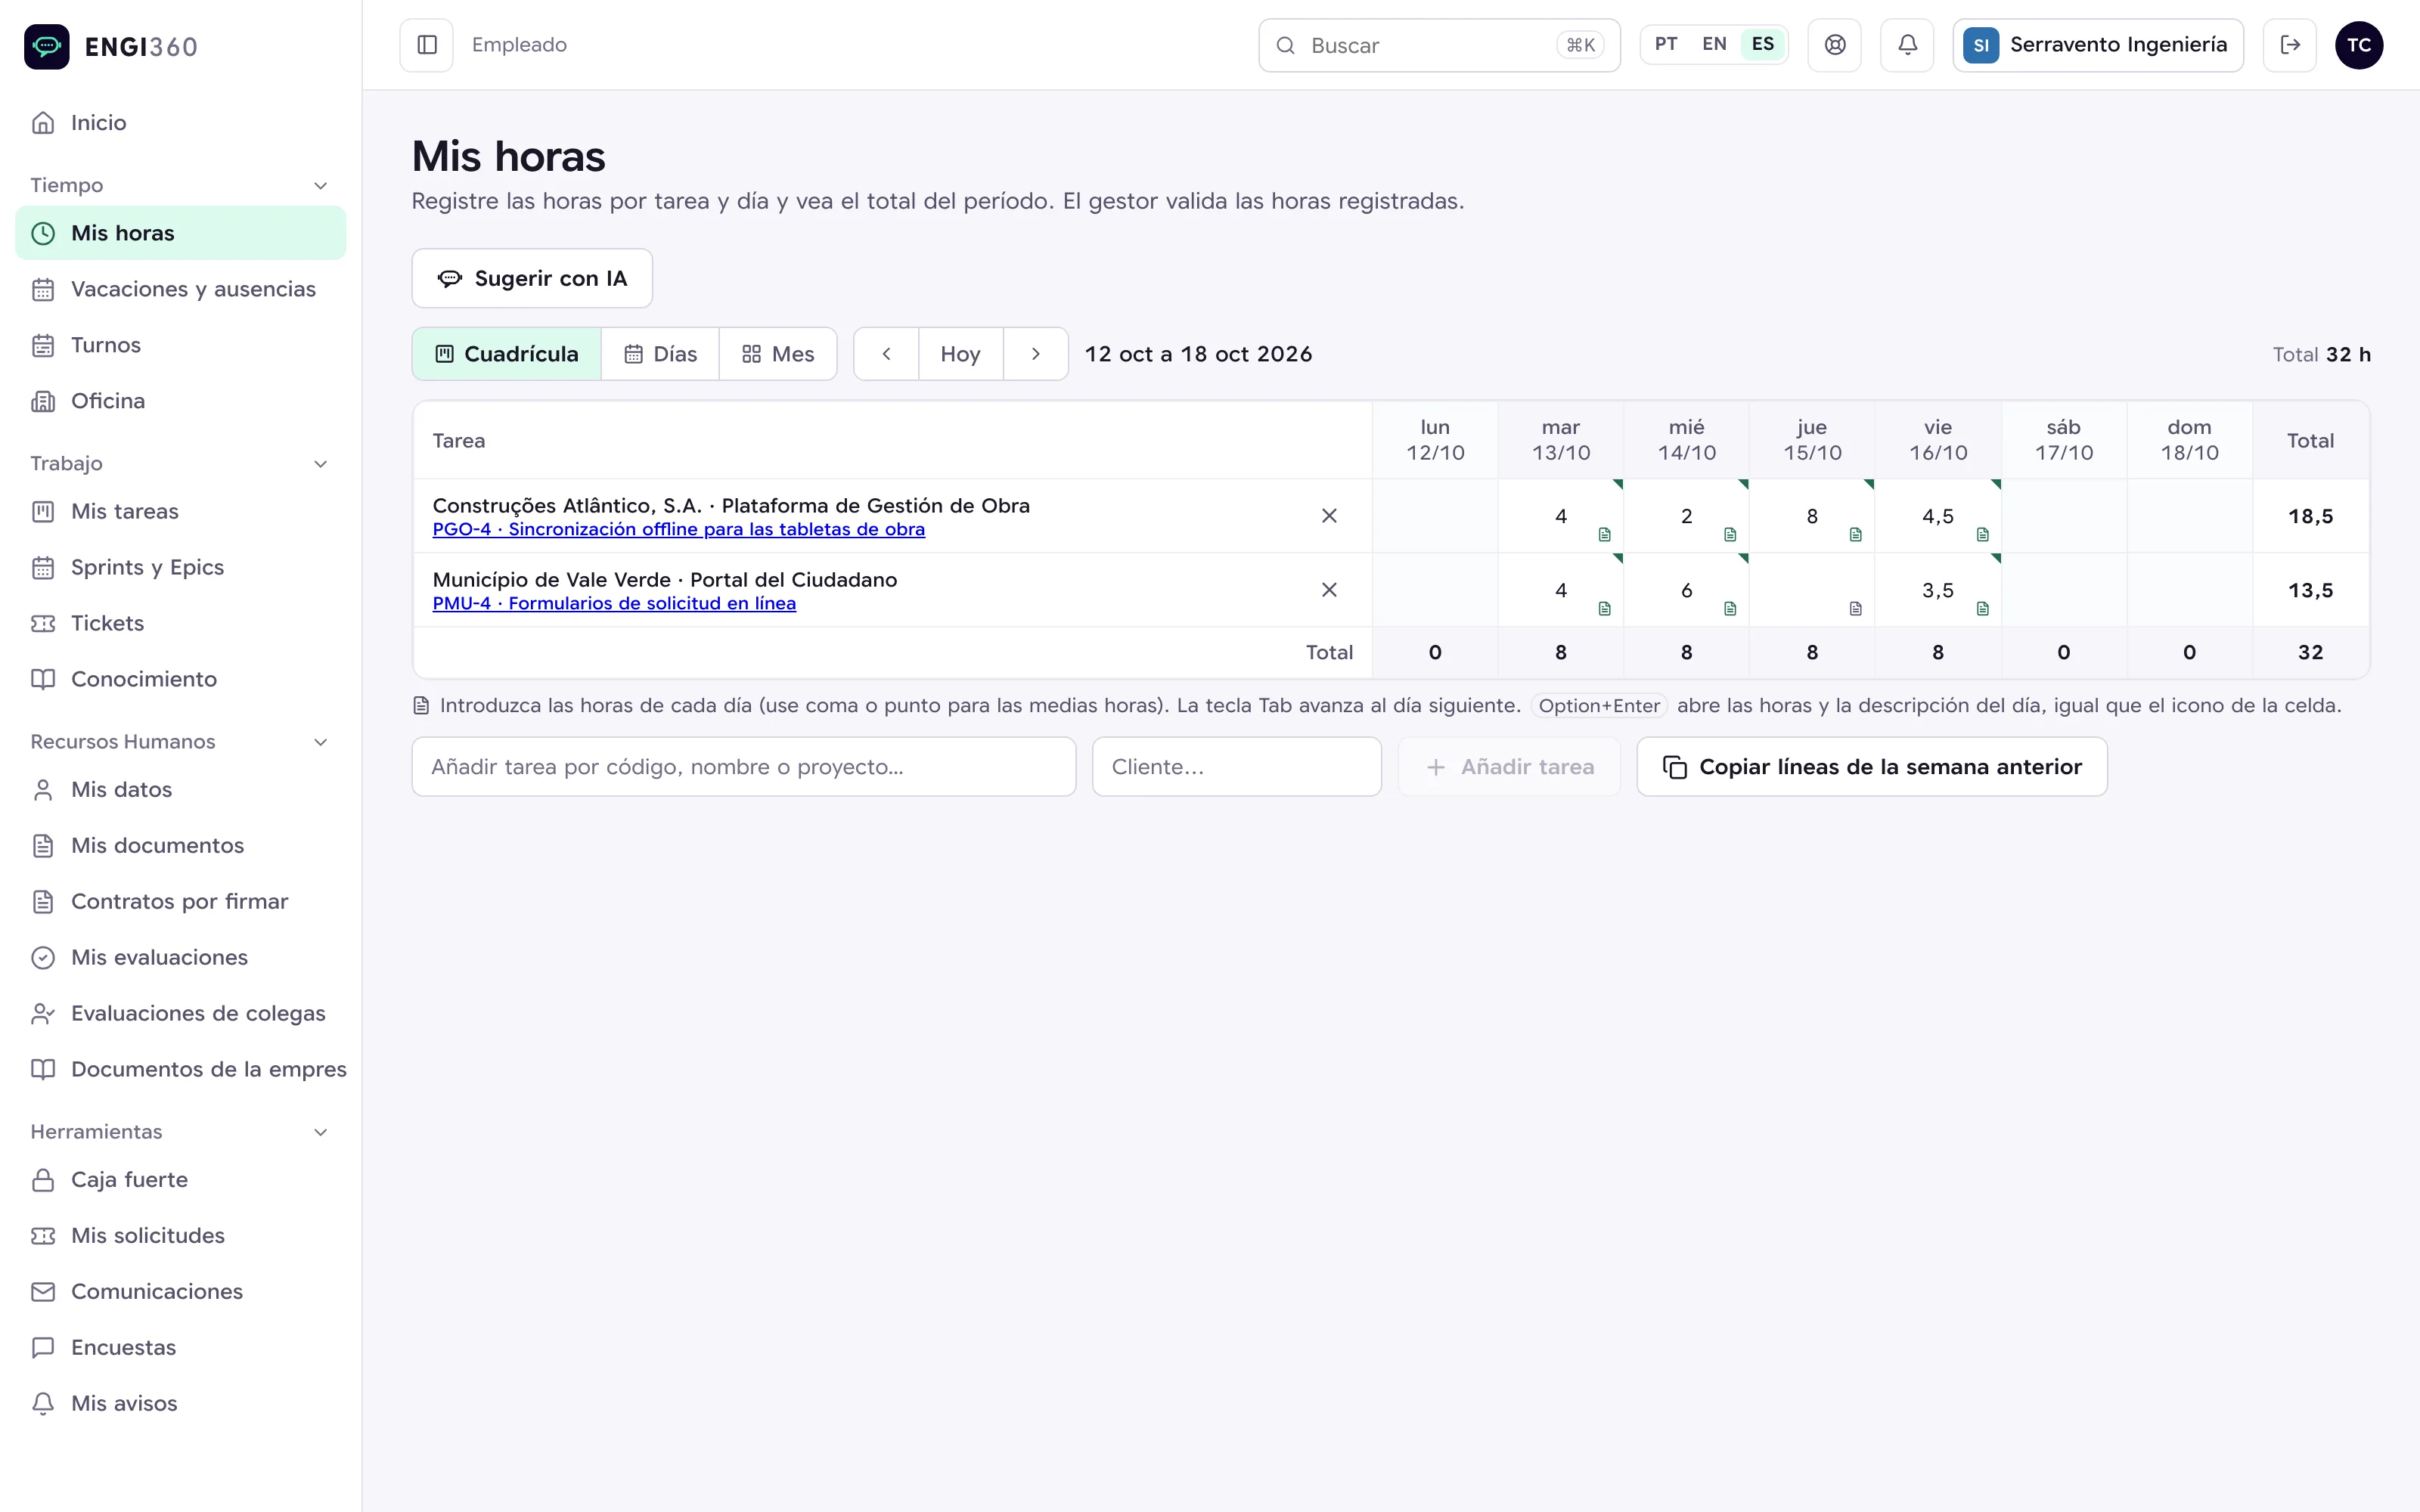Collapse the Trabajo sidebar section

click(320, 464)
